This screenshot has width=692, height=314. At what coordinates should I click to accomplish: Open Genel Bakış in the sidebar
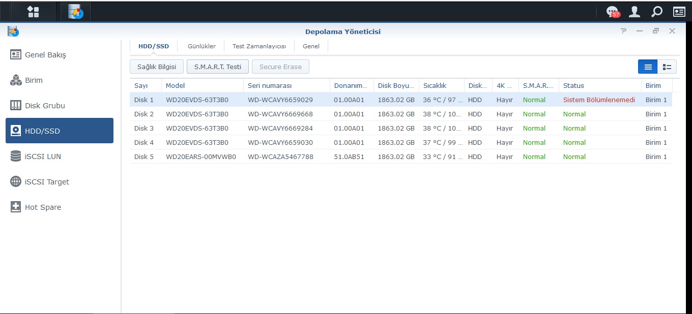pos(45,55)
